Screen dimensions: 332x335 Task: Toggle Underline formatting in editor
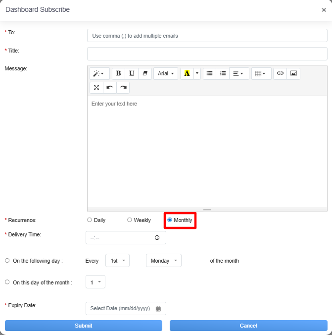click(132, 73)
